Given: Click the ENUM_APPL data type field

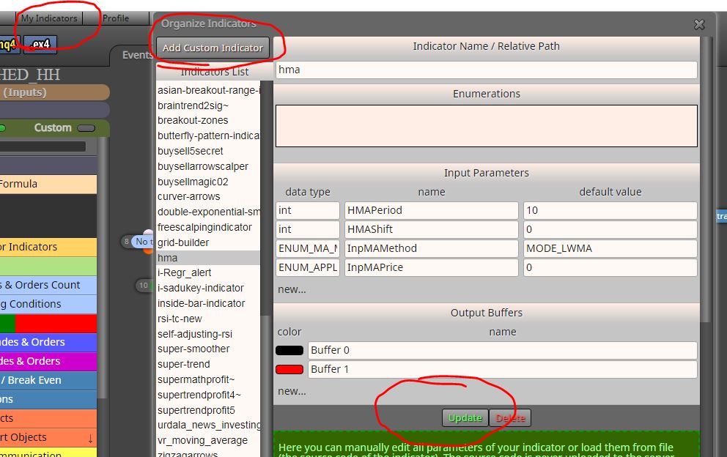Looking at the screenshot, I should click(x=308, y=267).
